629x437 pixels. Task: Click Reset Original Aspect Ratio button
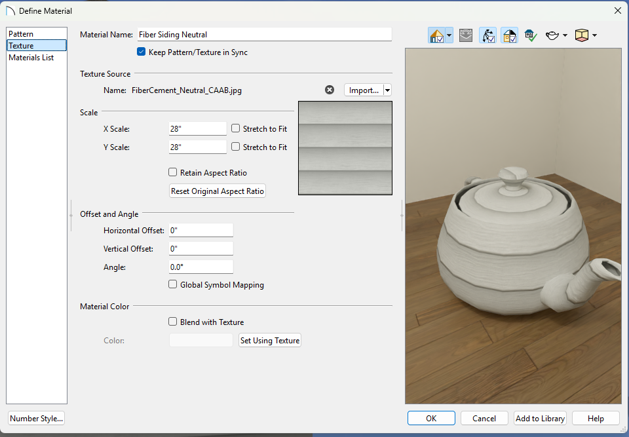[x=218, y=191]
